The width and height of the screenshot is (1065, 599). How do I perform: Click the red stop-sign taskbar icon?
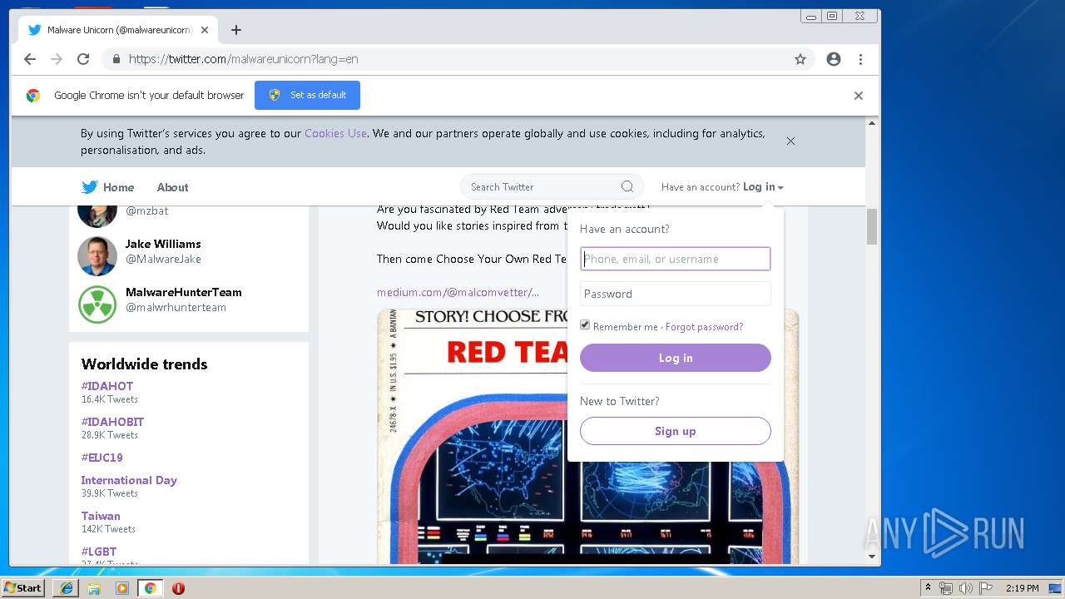(x=178, y=588)
